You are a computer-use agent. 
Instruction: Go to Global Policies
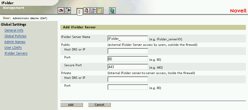tap(15, 36)
